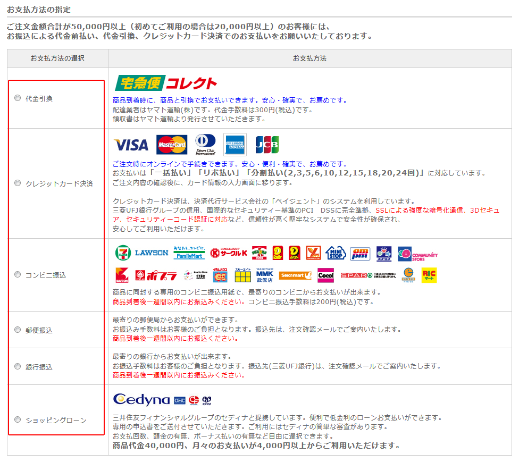Click the 宅急便コレクト logo

[166, 83]
